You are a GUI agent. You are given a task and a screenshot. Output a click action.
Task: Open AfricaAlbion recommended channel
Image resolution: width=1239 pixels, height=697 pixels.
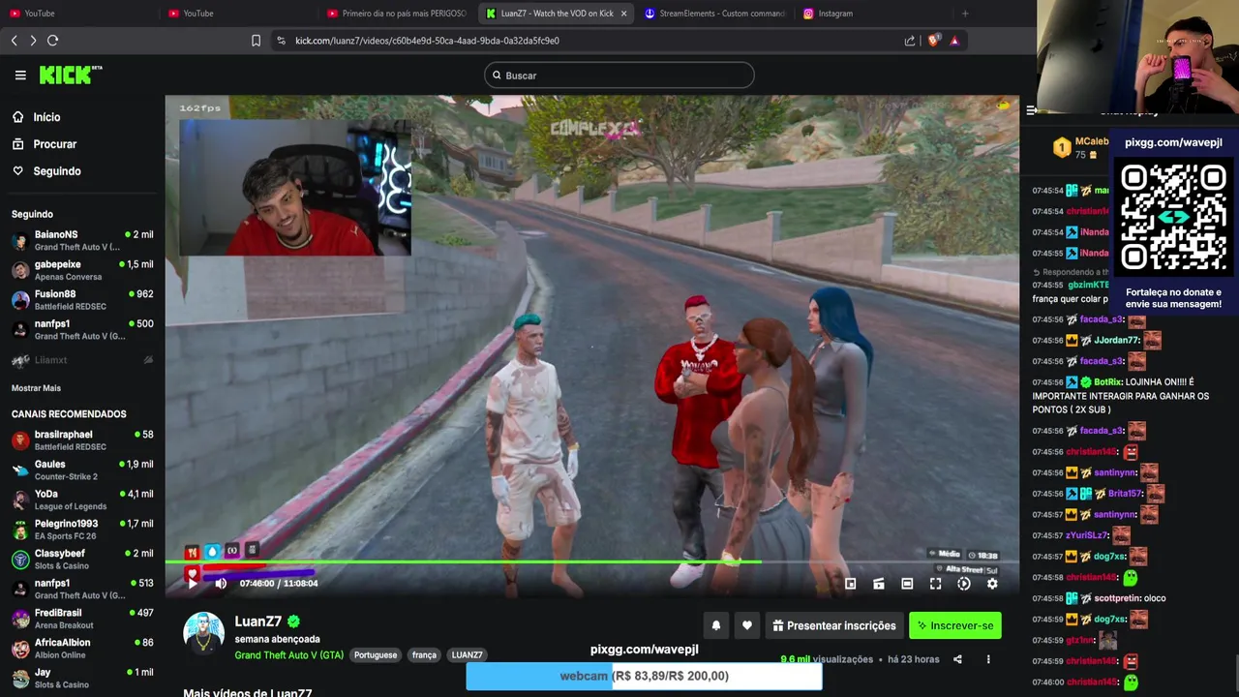[82, 649]
